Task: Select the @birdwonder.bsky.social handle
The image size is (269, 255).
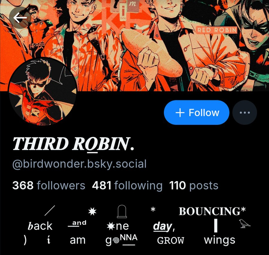Action: [79, 164]
